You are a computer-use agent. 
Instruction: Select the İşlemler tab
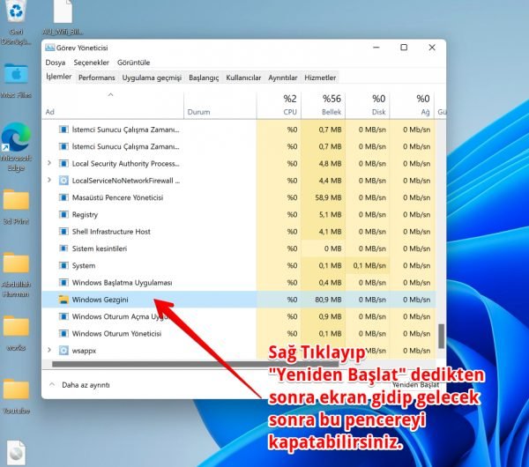(59, 77)
